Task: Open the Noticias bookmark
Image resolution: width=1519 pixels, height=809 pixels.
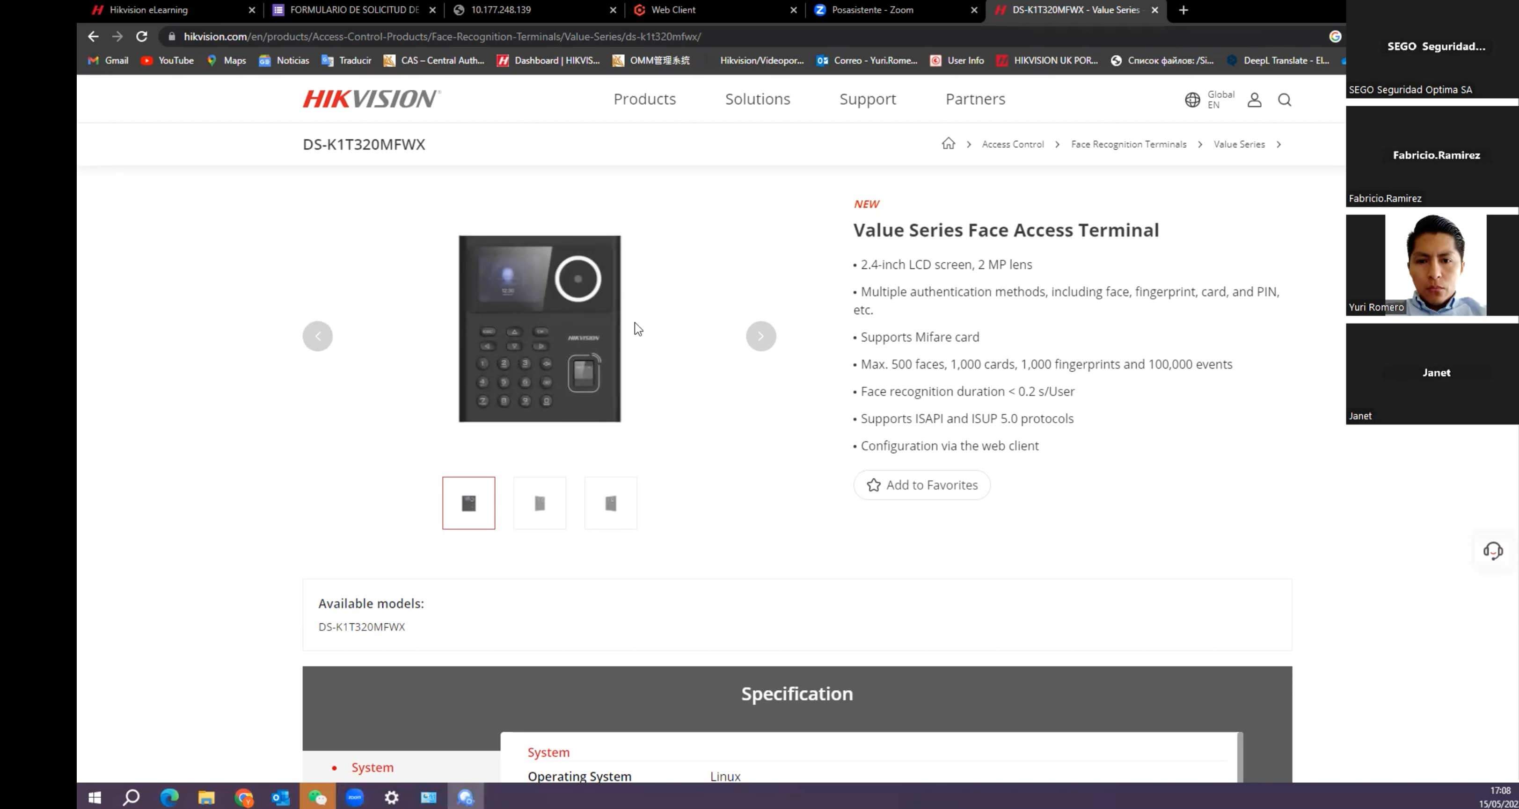Action: (x=284, y=61)
